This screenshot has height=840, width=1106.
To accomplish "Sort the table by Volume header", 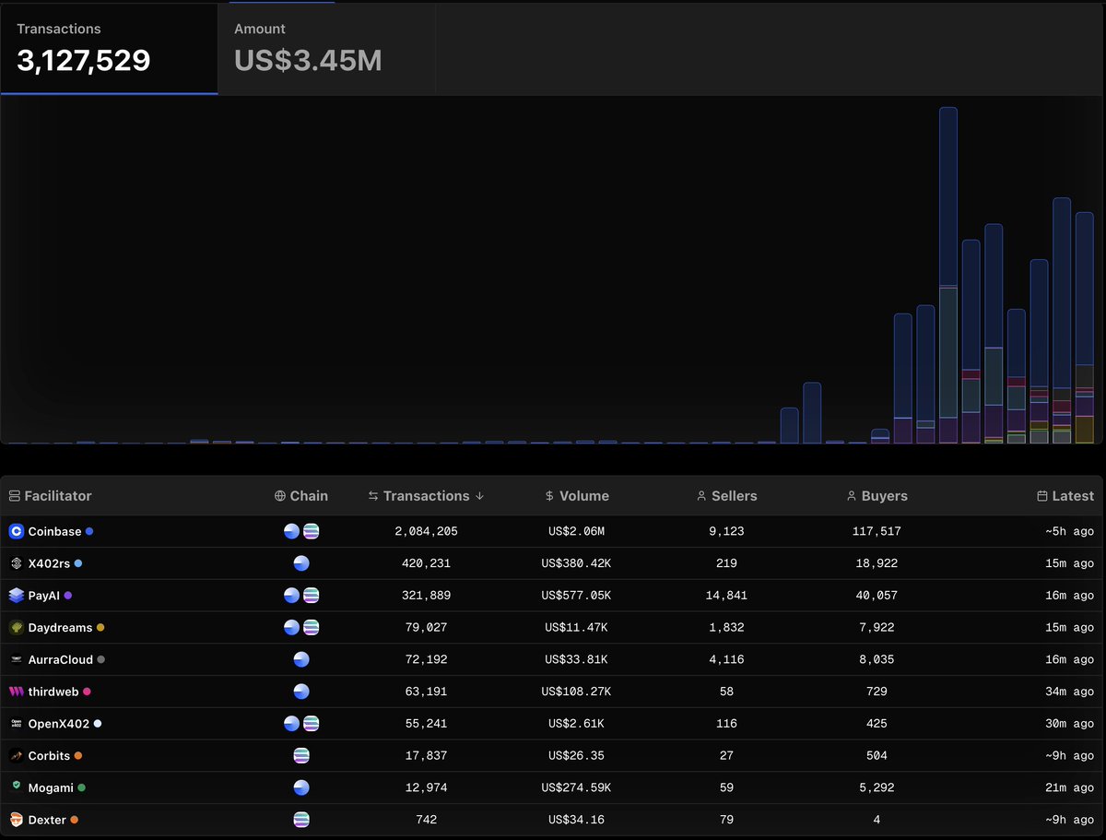I will [x=583, y=495].
